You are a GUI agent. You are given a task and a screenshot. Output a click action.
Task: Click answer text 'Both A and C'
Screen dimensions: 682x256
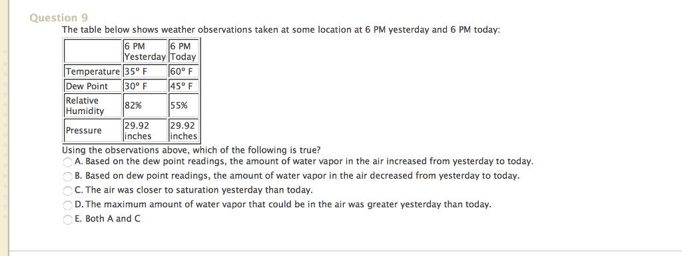(107, 219)
